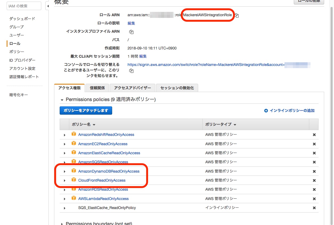Open AmazonDynamoDBReadOnlyAccess policy box icon

(74, 171)
